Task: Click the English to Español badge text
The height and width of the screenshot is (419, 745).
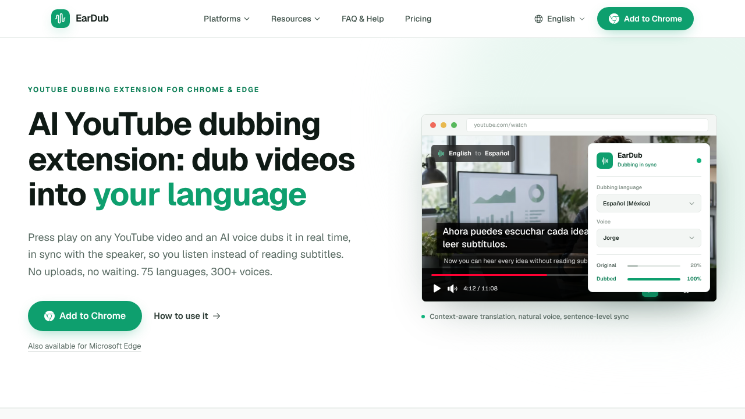Action: pyautogui.click(x=479, y=153)
